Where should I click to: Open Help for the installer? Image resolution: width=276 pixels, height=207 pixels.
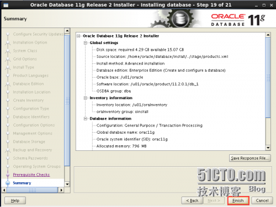(15, 200)
